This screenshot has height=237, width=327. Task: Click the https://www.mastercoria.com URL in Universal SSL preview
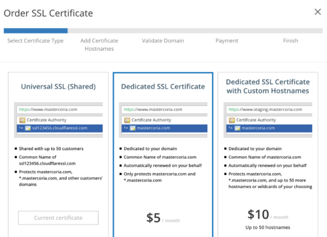point(48,110)
